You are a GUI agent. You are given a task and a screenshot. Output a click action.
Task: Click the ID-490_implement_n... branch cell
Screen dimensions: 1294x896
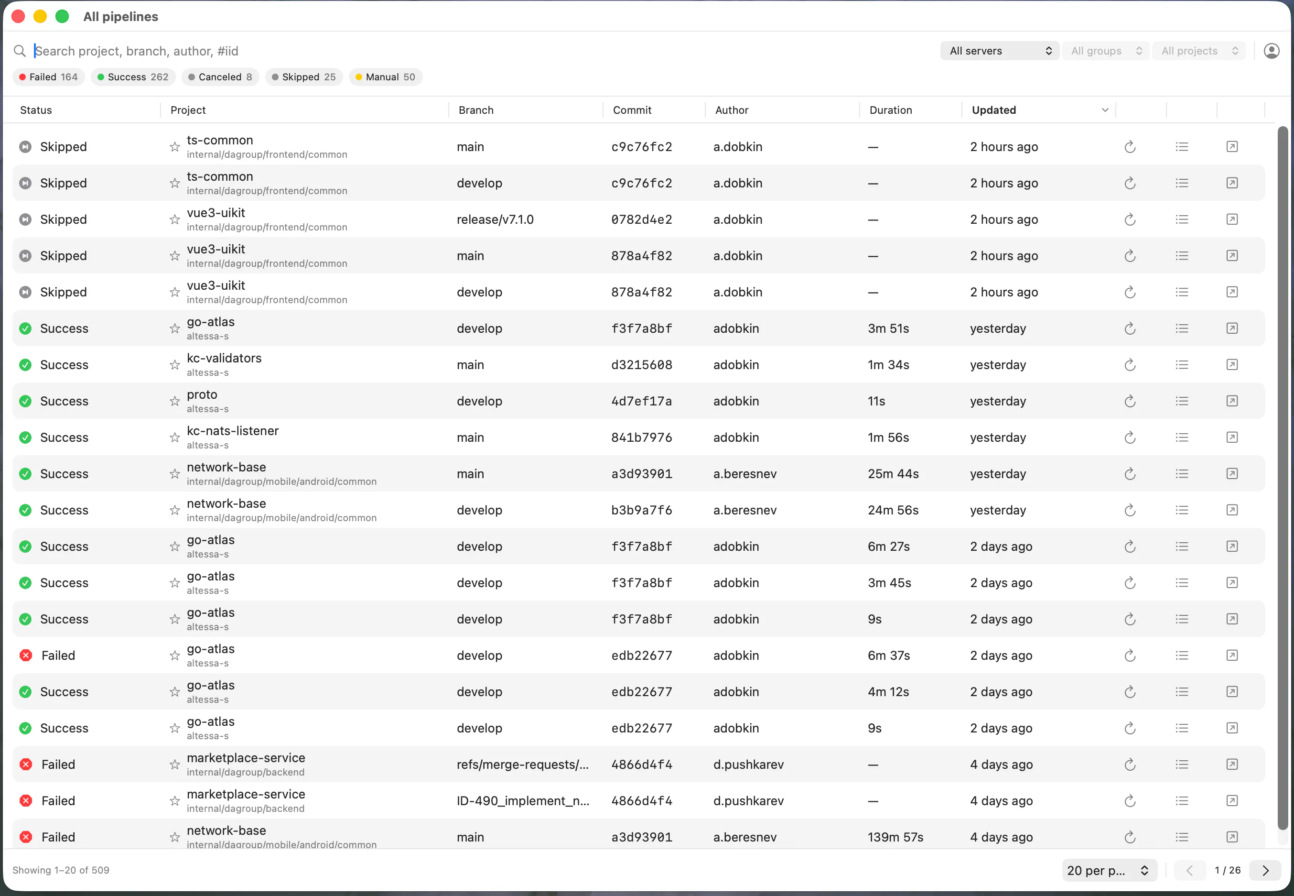coord(523,801)
